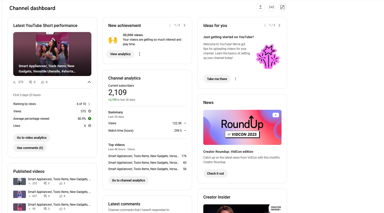The image size is (384, 213).
Task: Open thumbnail of published video with 95 views
Action: coord(20,207)
